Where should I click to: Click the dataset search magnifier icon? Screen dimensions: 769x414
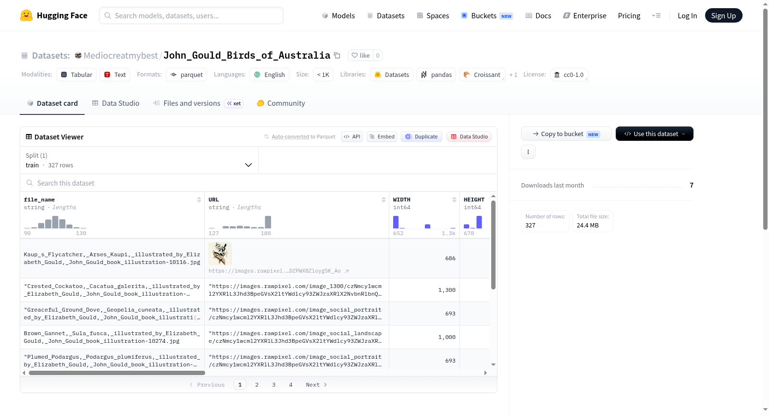pos(30,183)
